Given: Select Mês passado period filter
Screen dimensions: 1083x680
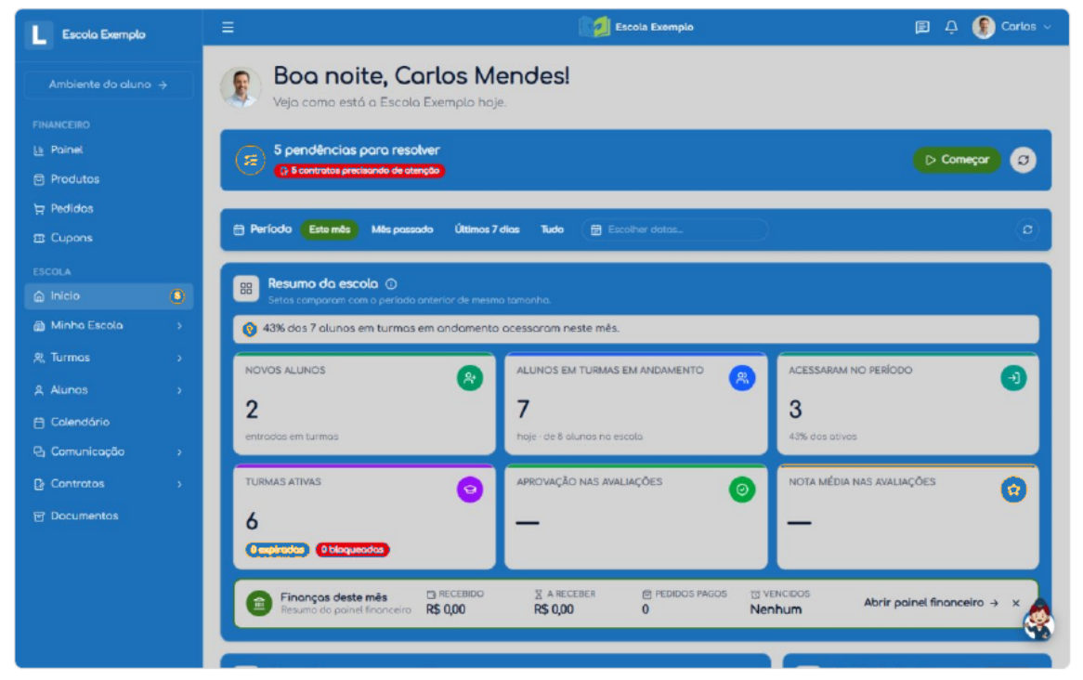Looking at the screenshot, I should [402, 229].
